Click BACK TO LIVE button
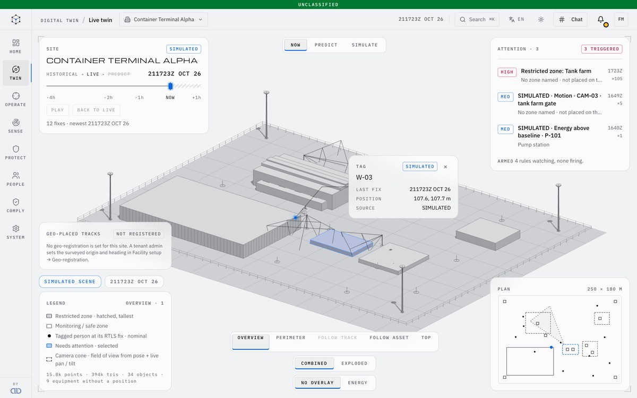The height and width of the screenshot is (398, 637). coord(96,110)
